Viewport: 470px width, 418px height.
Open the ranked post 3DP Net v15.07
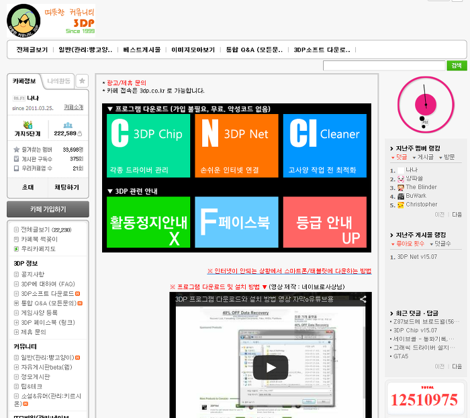click(417, 257)
